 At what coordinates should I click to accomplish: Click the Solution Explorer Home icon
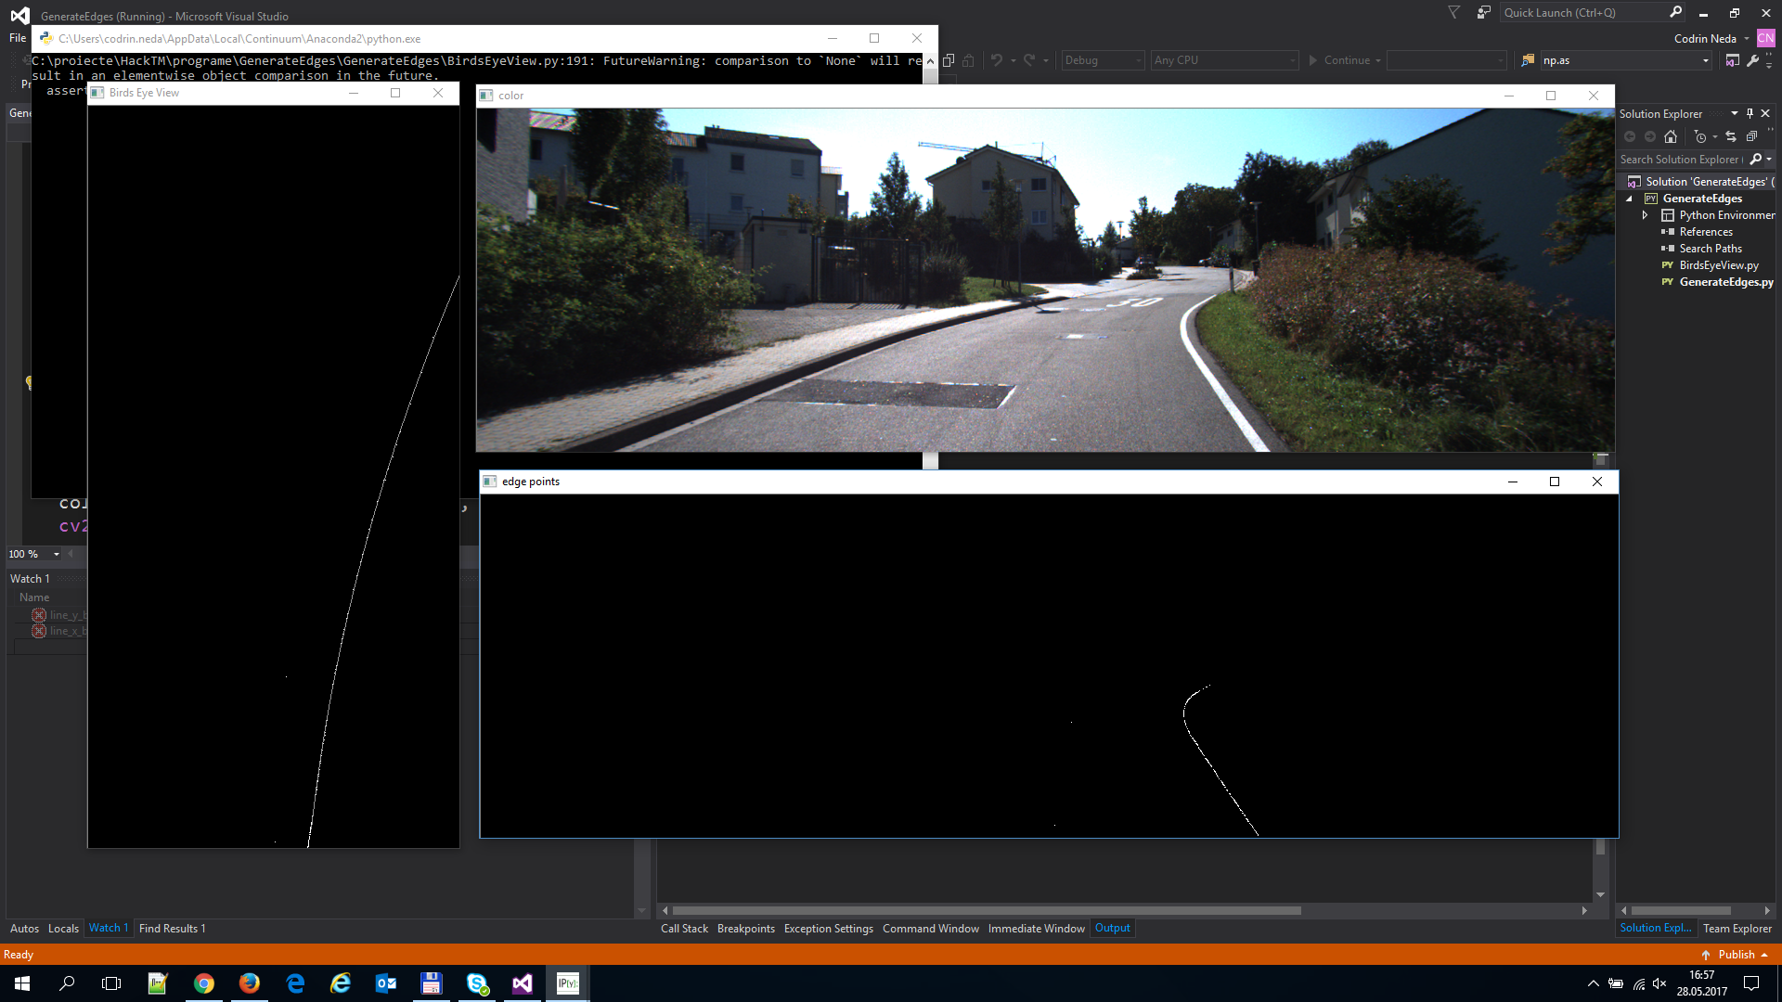coord(1671,136)
